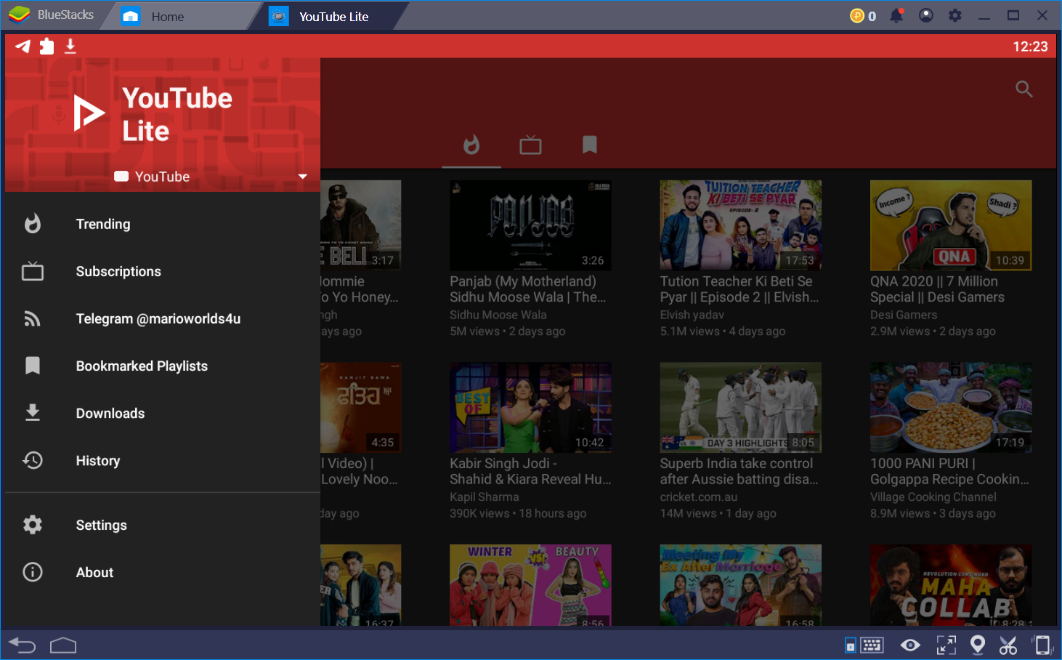Open Superb India cricket highlights thumbnail
The image size is (1062, 660).
pos(741,407)
